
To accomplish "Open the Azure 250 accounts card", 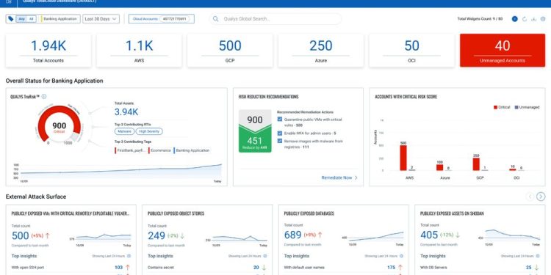I will click(321, 51).
